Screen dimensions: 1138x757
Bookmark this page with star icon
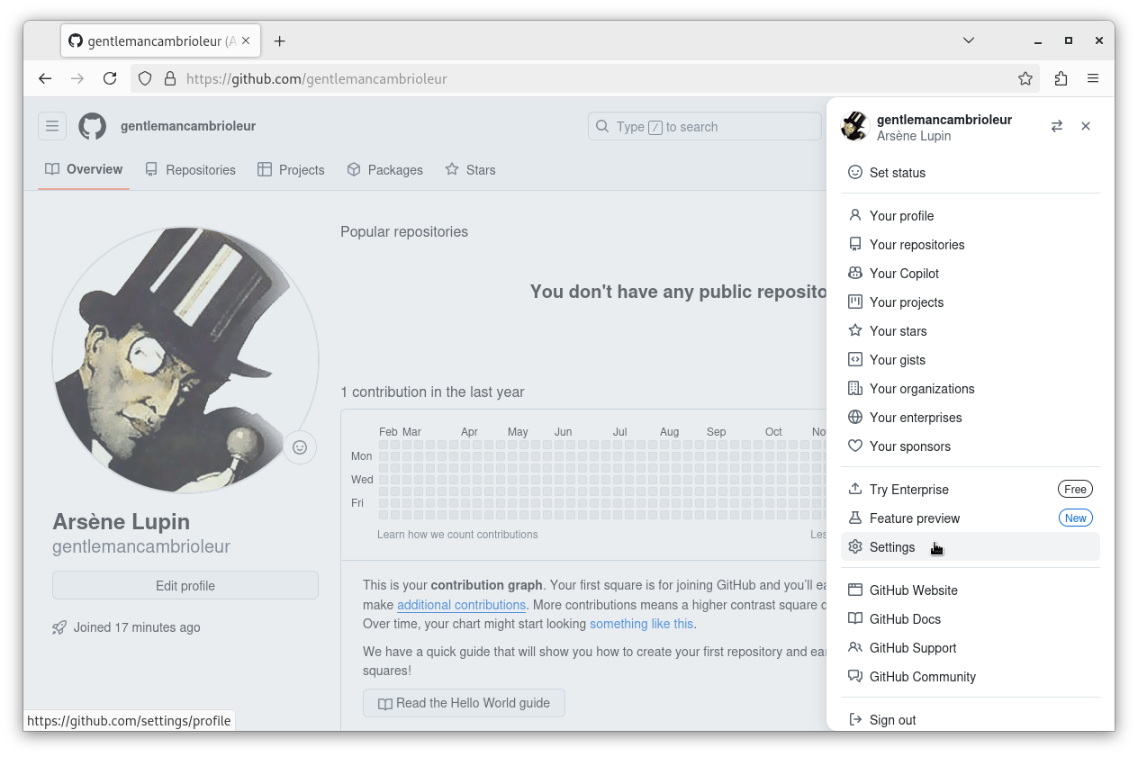(1025, 78)
